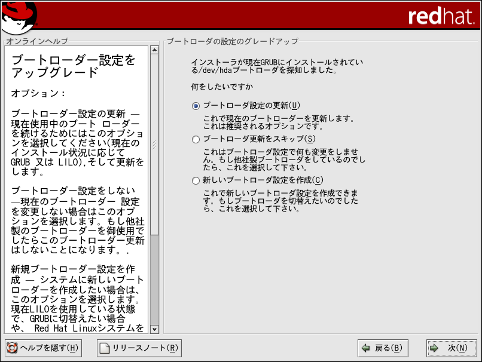Proceed with the 次(N) button
The image size is (482, 362).
pos(451,348)
